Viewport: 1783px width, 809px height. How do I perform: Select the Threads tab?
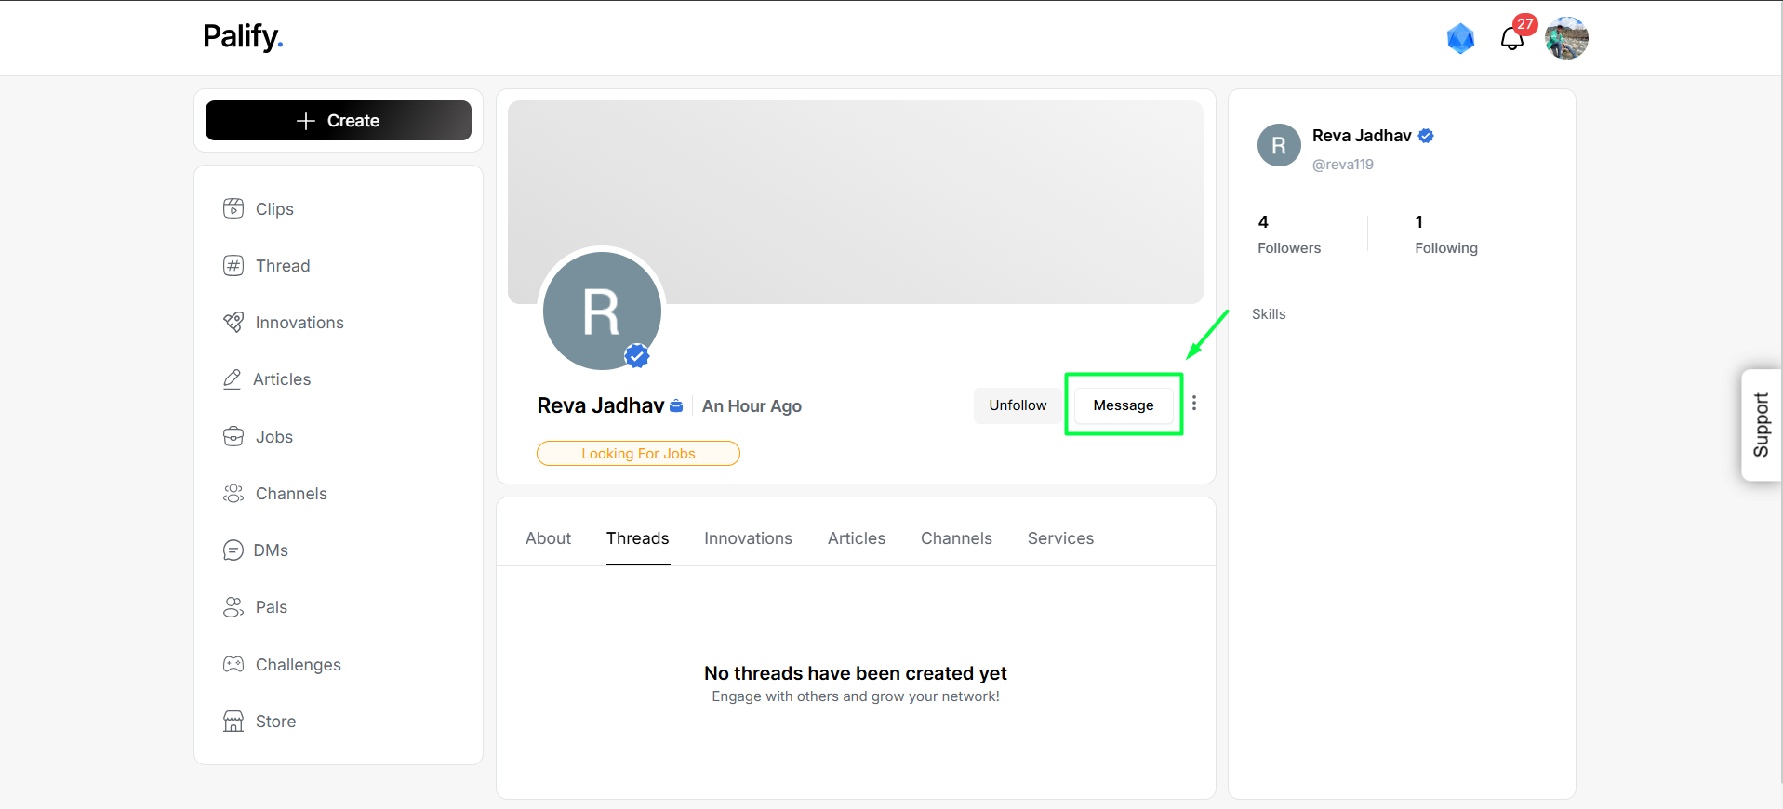pos(638,538)
